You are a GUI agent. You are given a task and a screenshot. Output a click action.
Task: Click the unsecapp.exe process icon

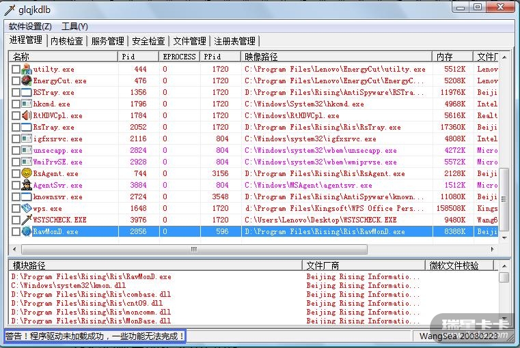pos(27,150)
